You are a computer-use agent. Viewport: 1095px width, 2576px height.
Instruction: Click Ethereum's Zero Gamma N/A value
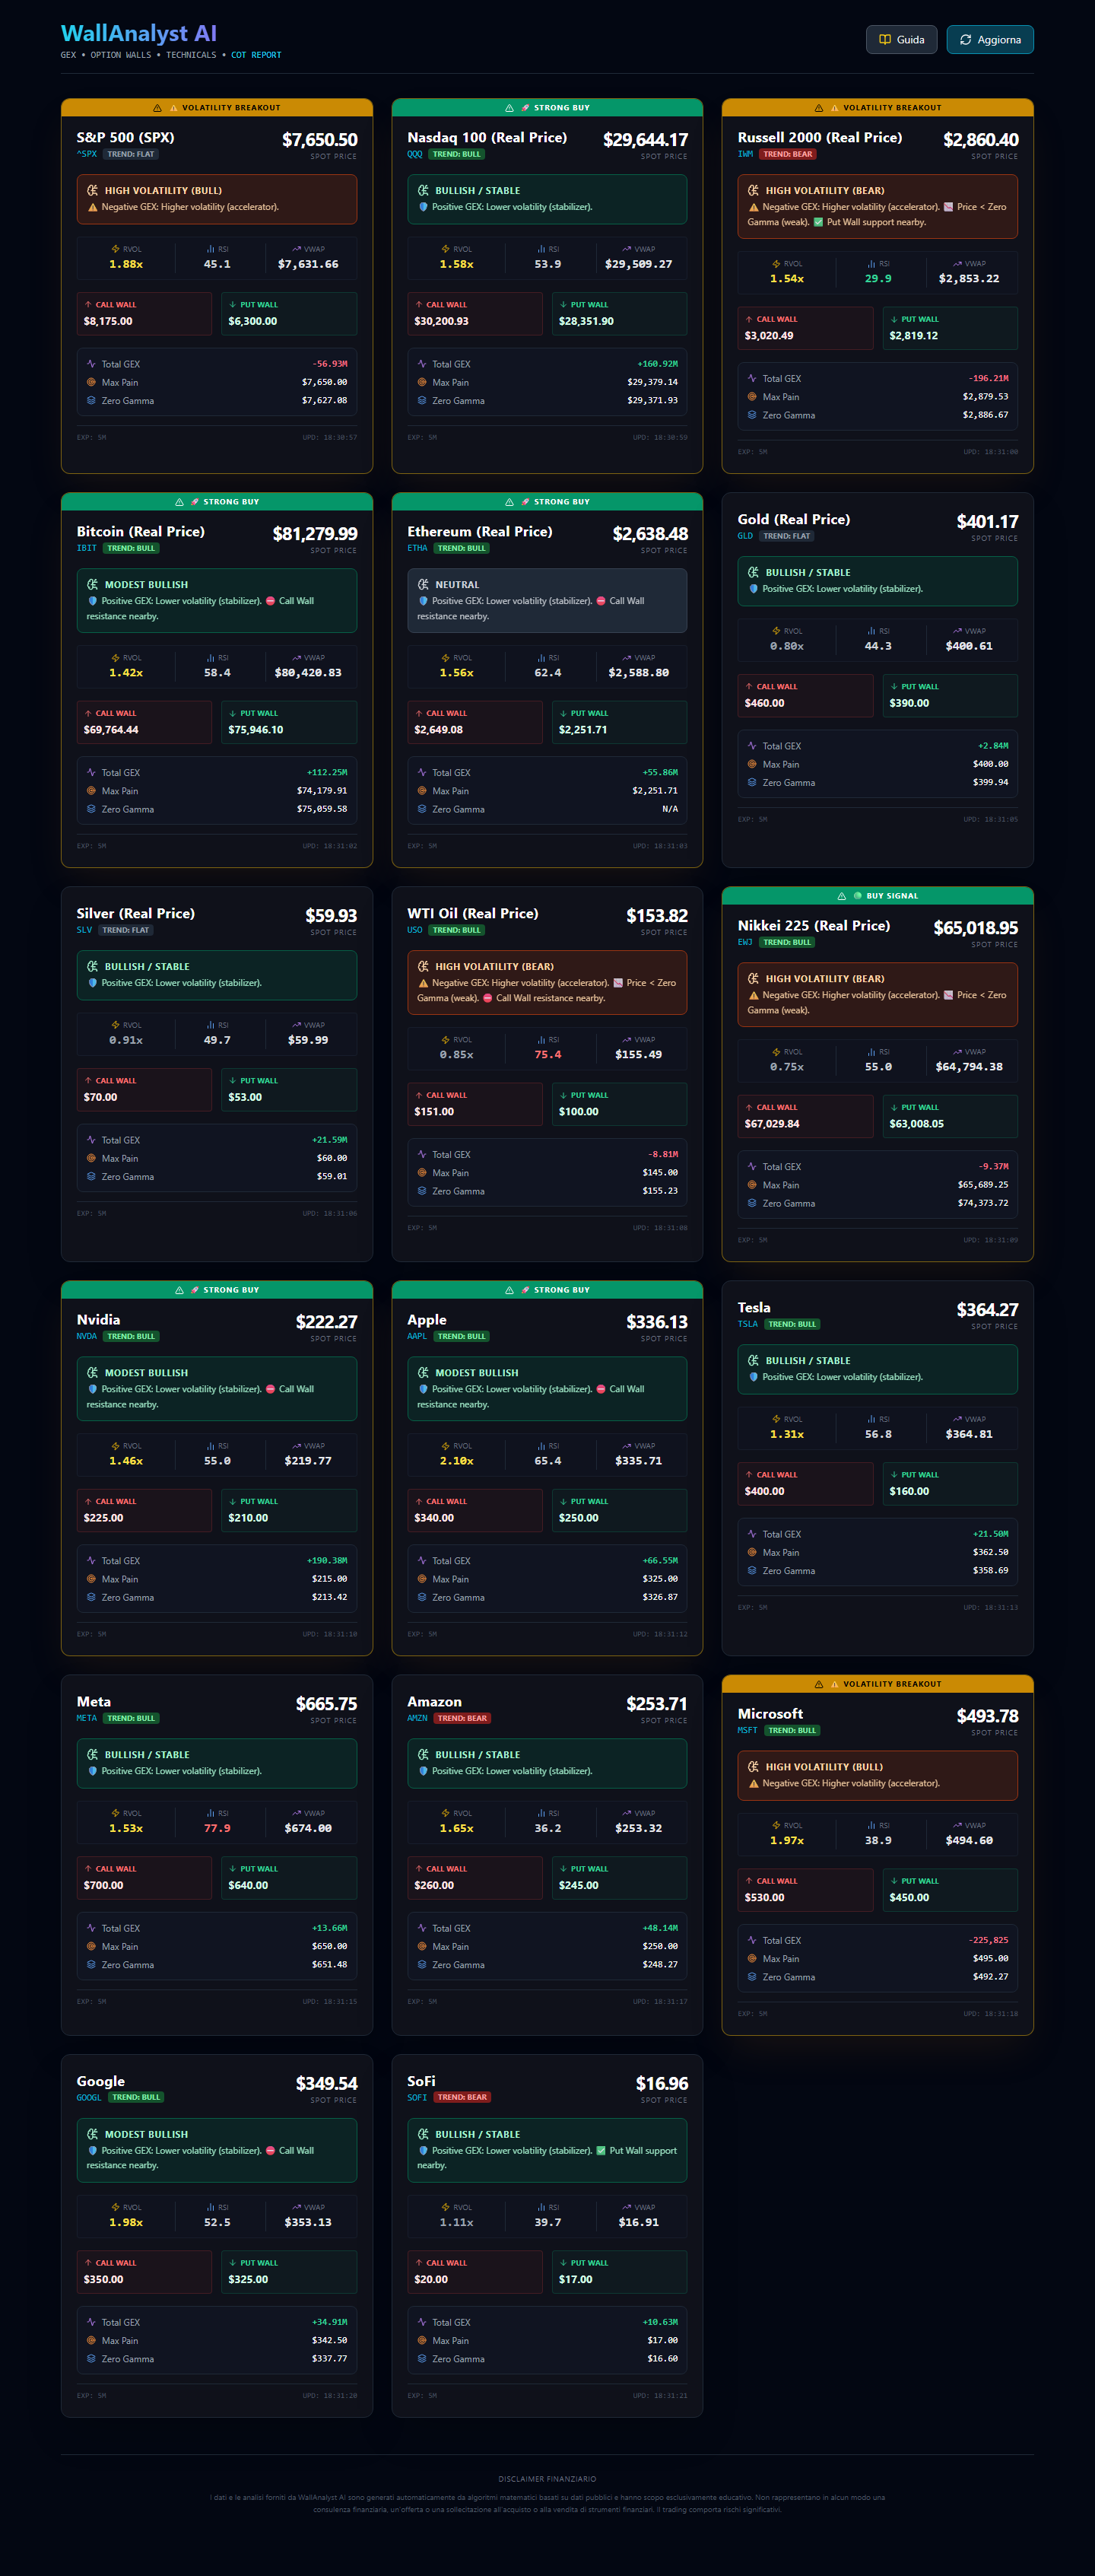[x=671, y=809]
